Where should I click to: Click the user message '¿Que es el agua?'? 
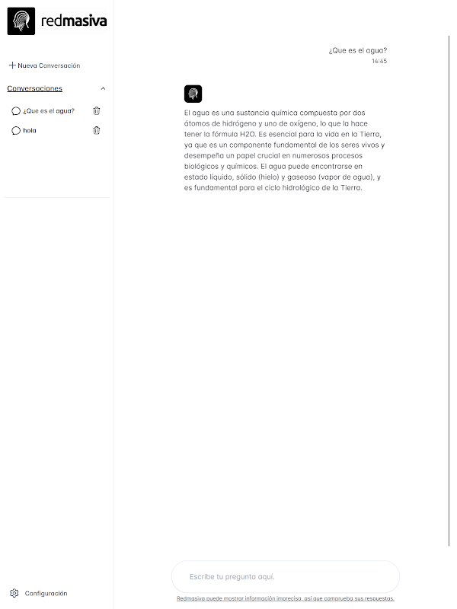[358, 50]
